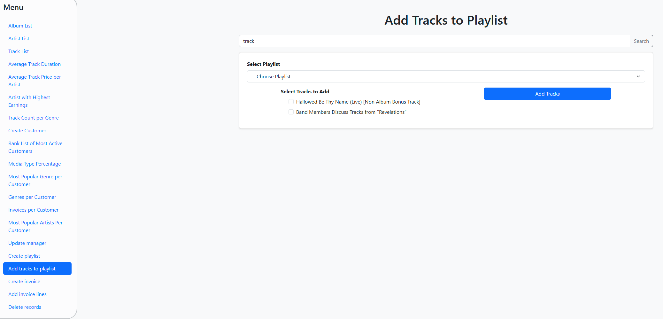
Task: Click the dropdown chevron arrow for playlist
Action: (638, 76)
